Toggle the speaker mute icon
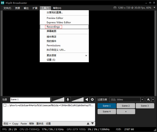 pyautogui.click(x=87, y=99)
